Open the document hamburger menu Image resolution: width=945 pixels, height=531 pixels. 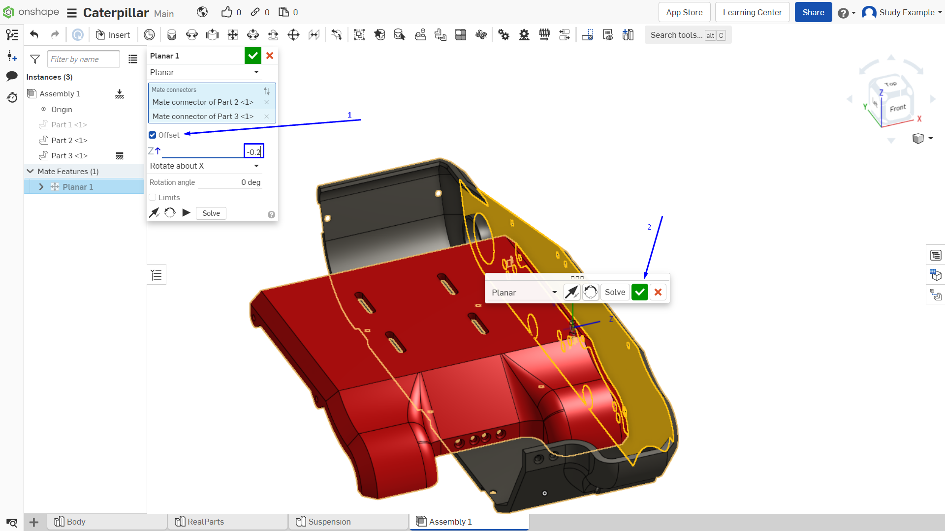pyautogui.click(x=72, y=13)
